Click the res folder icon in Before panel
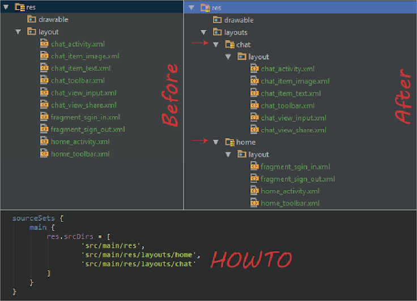This screenshot has width=417, height=301. click(20, 7)
